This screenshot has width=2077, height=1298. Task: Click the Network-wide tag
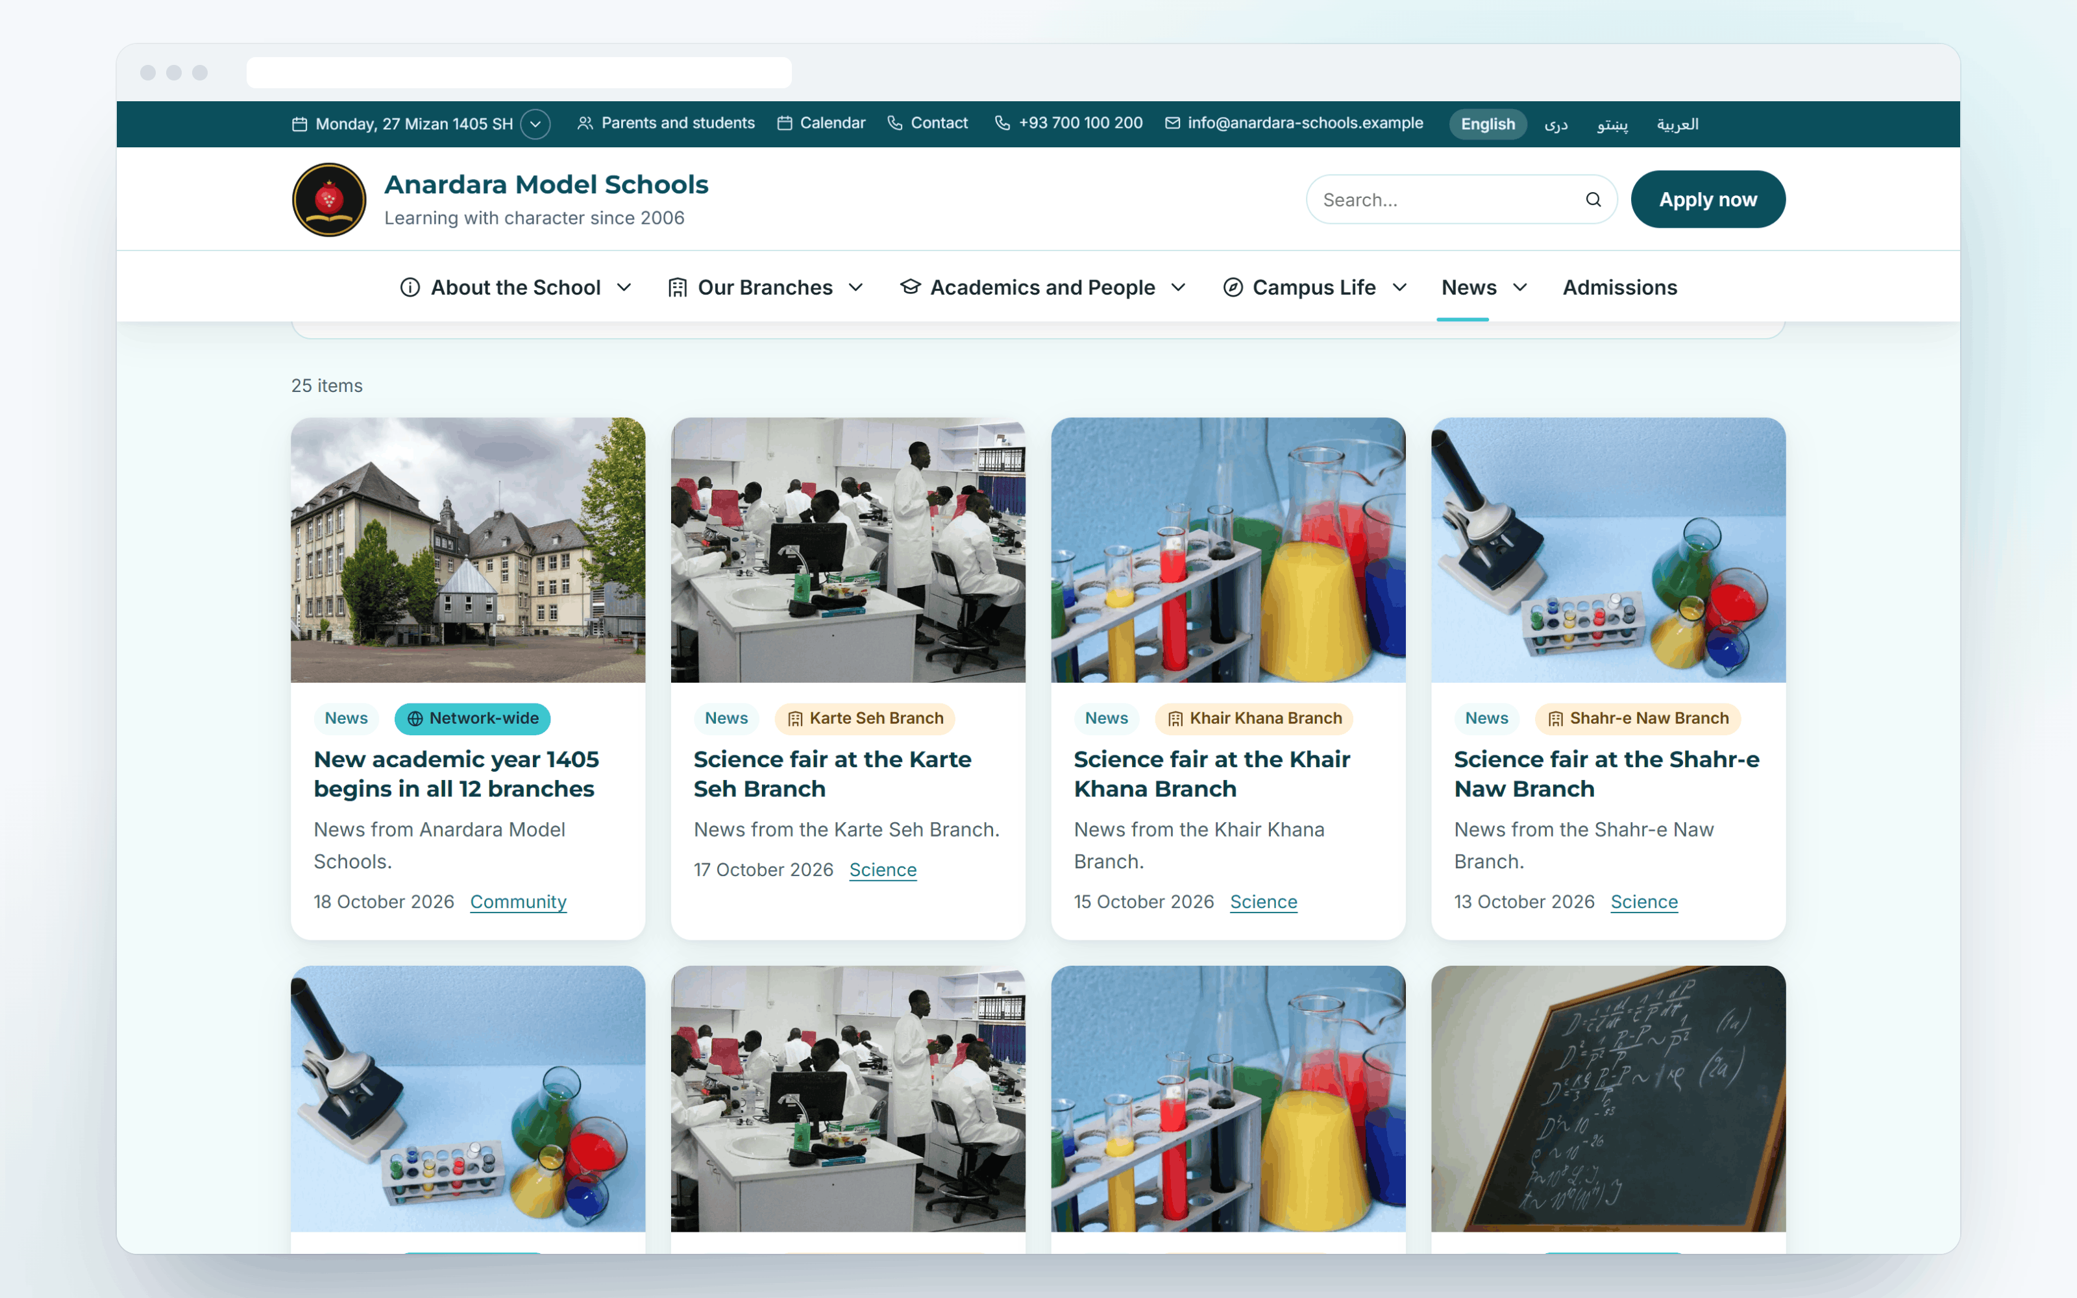pos(473,718)
